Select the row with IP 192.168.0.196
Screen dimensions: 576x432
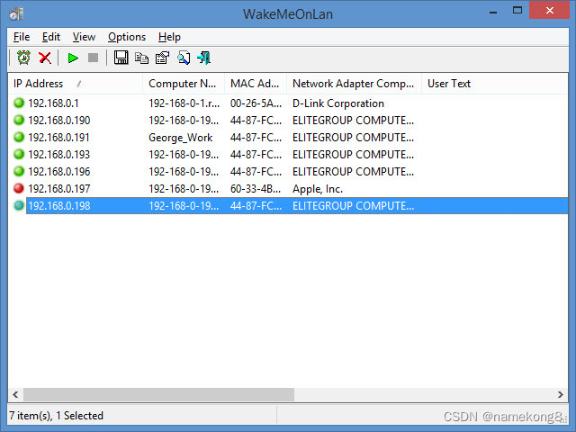[x=288, y=172]
